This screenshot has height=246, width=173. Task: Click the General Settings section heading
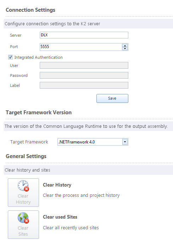pyautogui.click(x=26, y=156)
